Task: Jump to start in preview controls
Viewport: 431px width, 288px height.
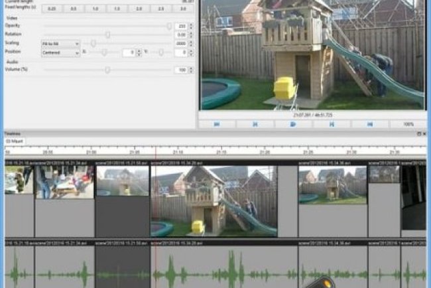Action: pyautogui.click(x=217, y=123)
